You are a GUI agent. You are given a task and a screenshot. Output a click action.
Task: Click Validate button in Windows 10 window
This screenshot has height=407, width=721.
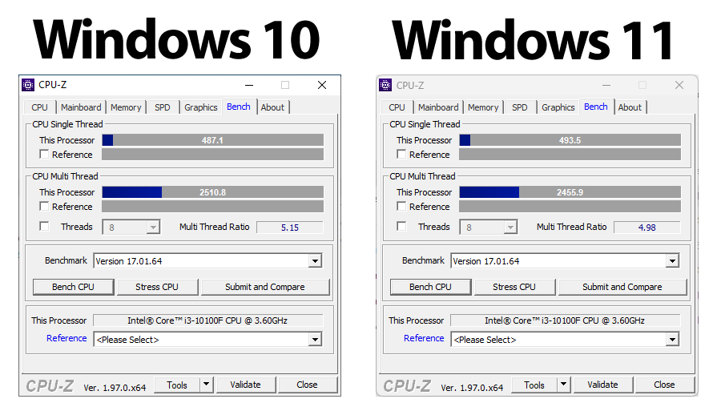(246, 385)
